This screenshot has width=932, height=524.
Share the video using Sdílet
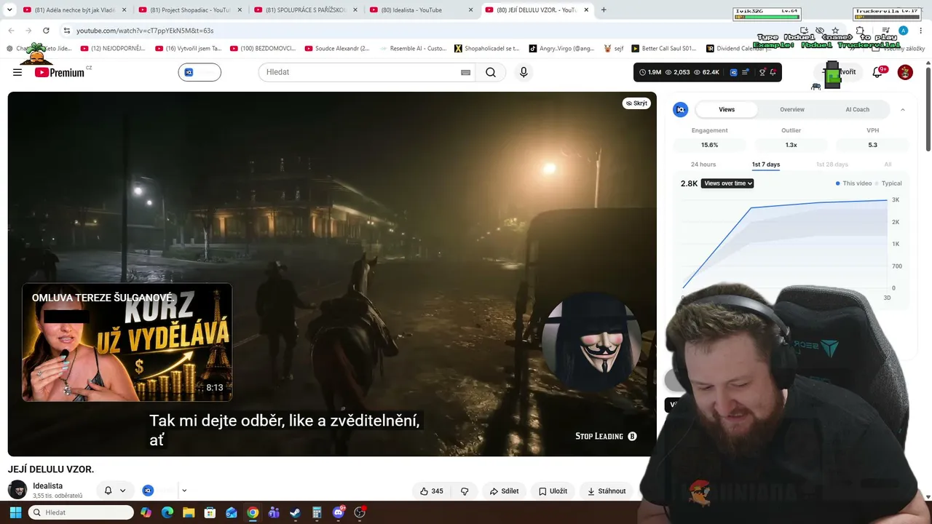coord(504,491)
